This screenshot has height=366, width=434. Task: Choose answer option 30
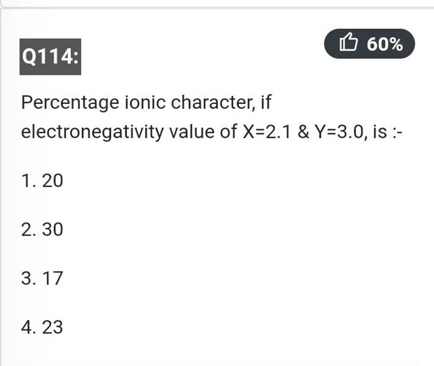(x=54, y=230)
